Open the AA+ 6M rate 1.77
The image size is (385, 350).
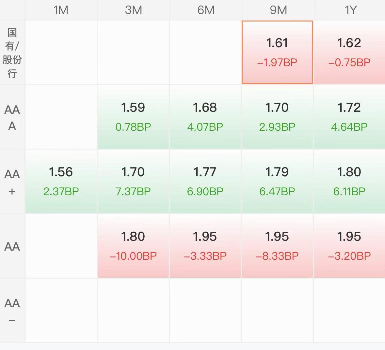click(x=205, y=182)
